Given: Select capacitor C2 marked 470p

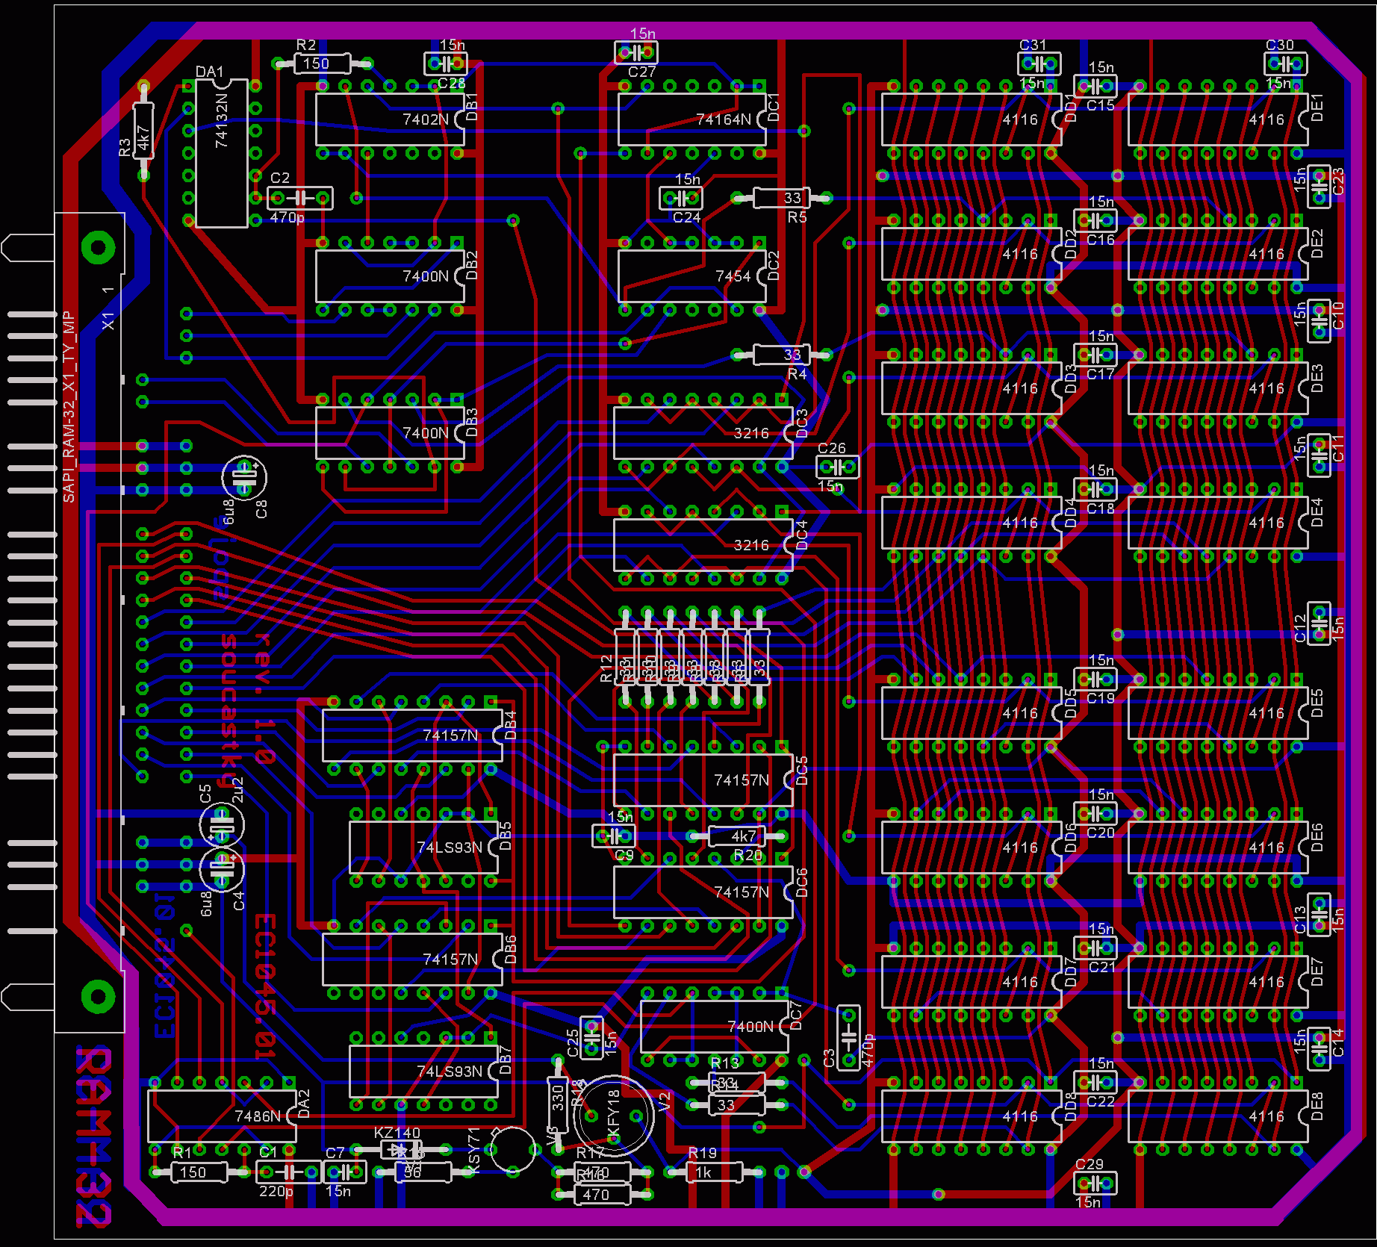Looking at the screenshot, I should pos(300,199).
